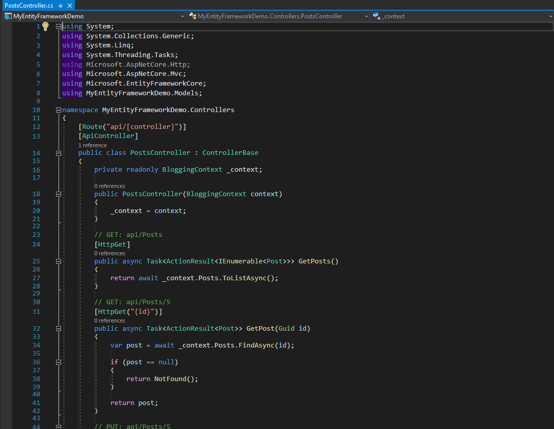Screen dimensions: 554x429
Task: Click 'System.Linq' on line 3
Action: coord(108,45)
